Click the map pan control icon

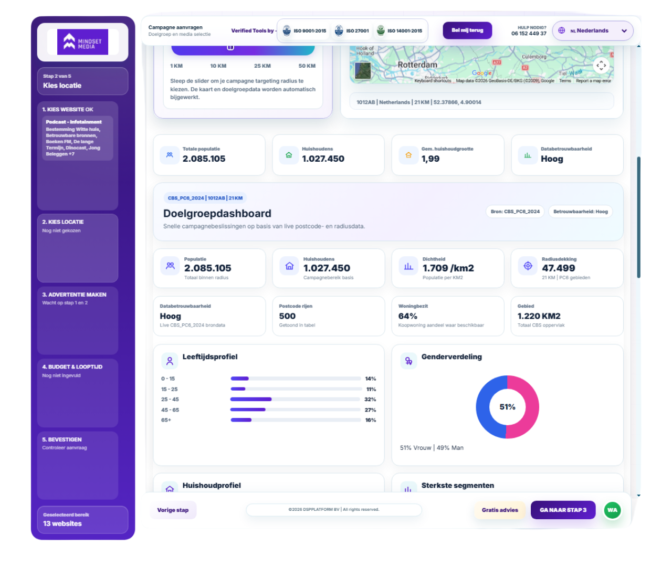(601, 66)
